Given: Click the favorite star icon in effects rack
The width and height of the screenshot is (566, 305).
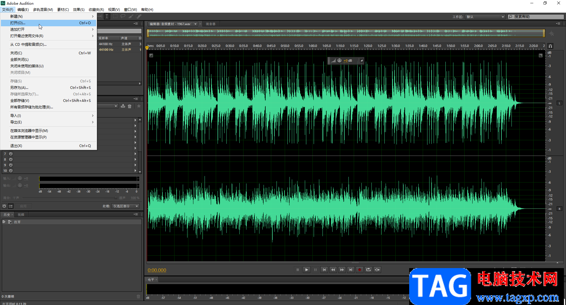Looking at the screenshot, I should click(139, 106).
